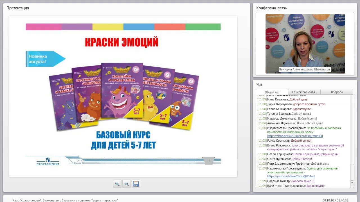
Task: Click the speaker's video in Конференц-связь
Action: (x=305, y=44)
